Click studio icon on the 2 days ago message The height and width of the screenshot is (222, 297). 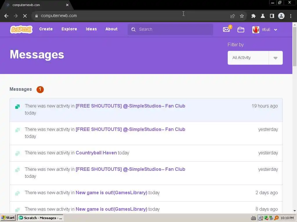coord(17,193)
